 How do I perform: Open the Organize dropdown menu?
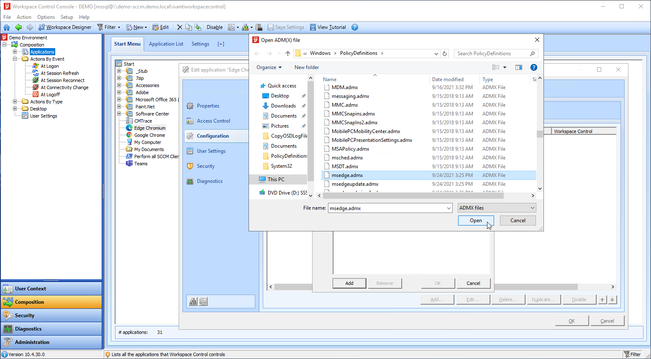(269, 67)
